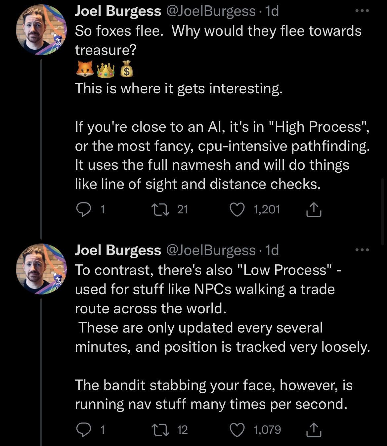The image size is (387, 446).
Task: Open the tweet text "This is where it gets interesting"
Action: tap(179, 88)
